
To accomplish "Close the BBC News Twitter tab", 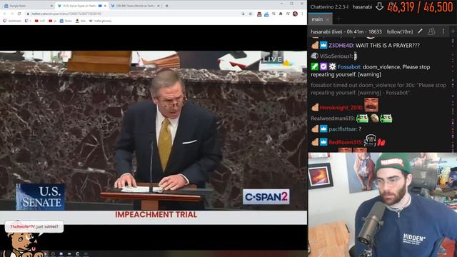I will [159, 6].
